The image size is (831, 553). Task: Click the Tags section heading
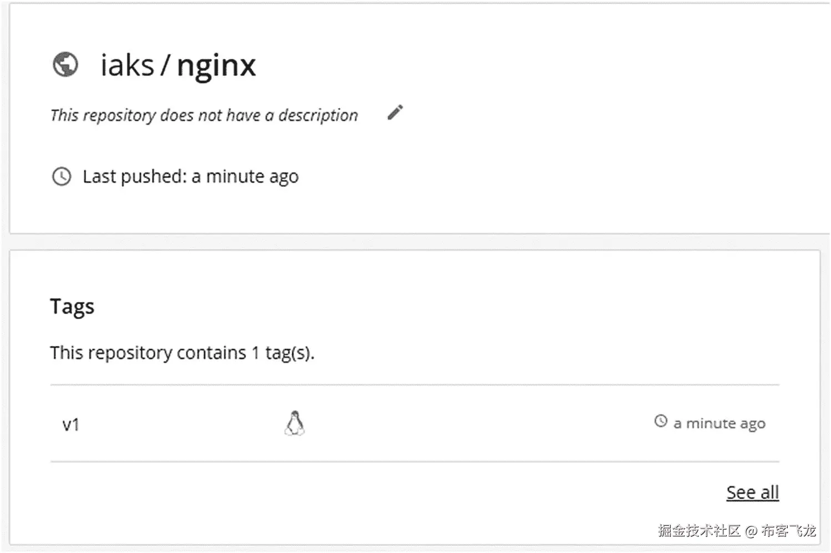tap(72, 307)
